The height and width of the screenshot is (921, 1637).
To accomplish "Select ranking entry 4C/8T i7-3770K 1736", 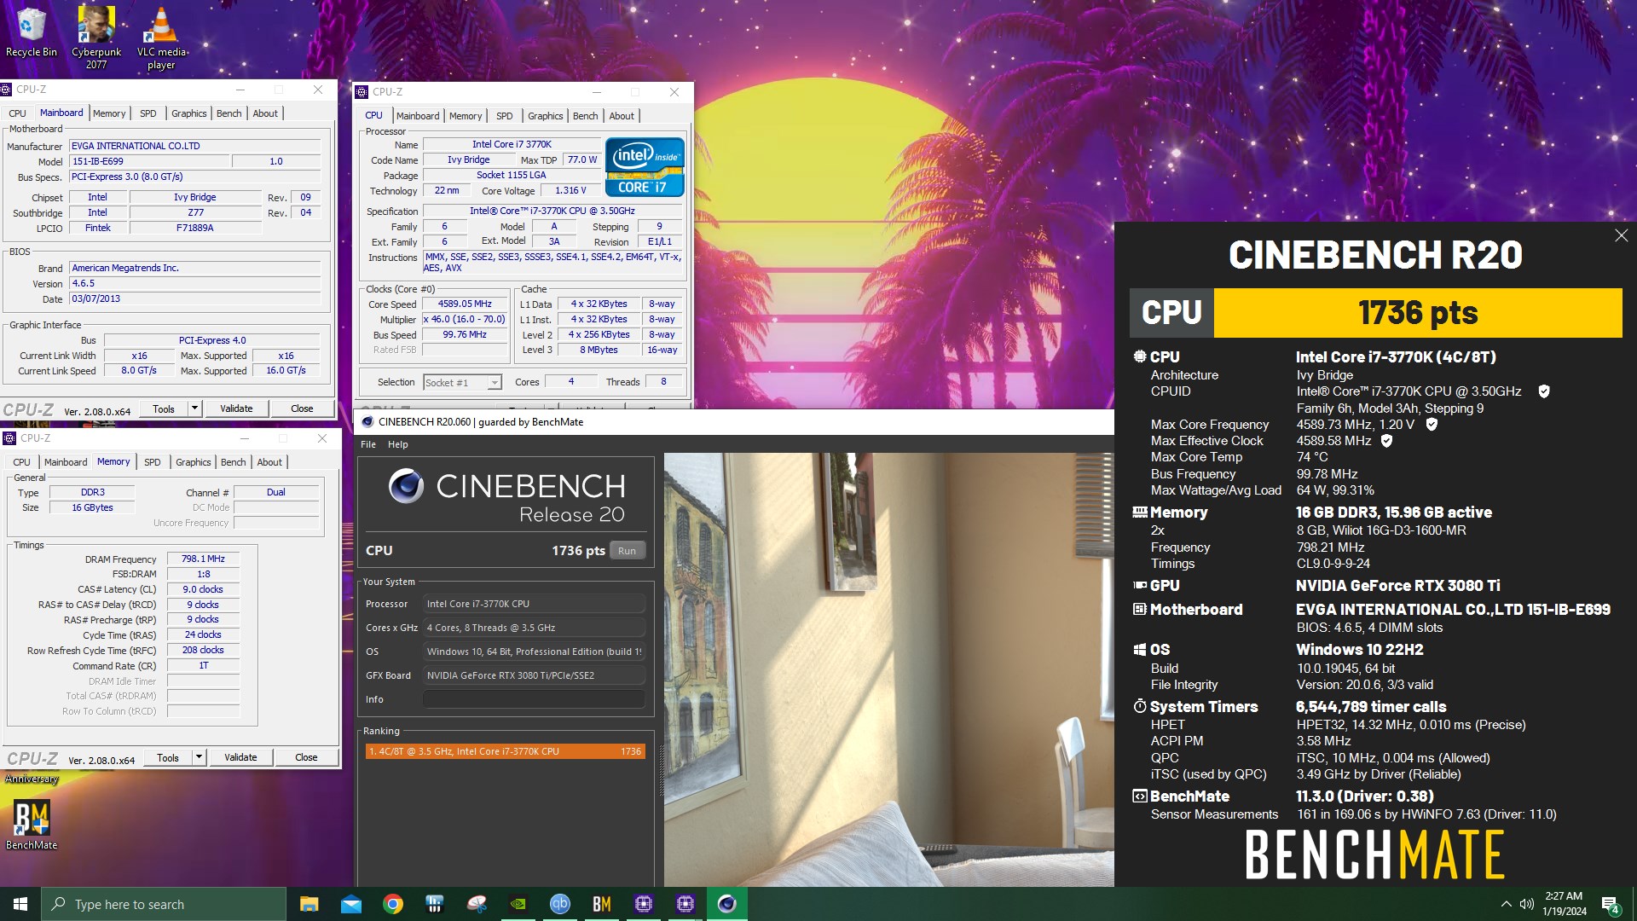I will (x=506, y=751).
